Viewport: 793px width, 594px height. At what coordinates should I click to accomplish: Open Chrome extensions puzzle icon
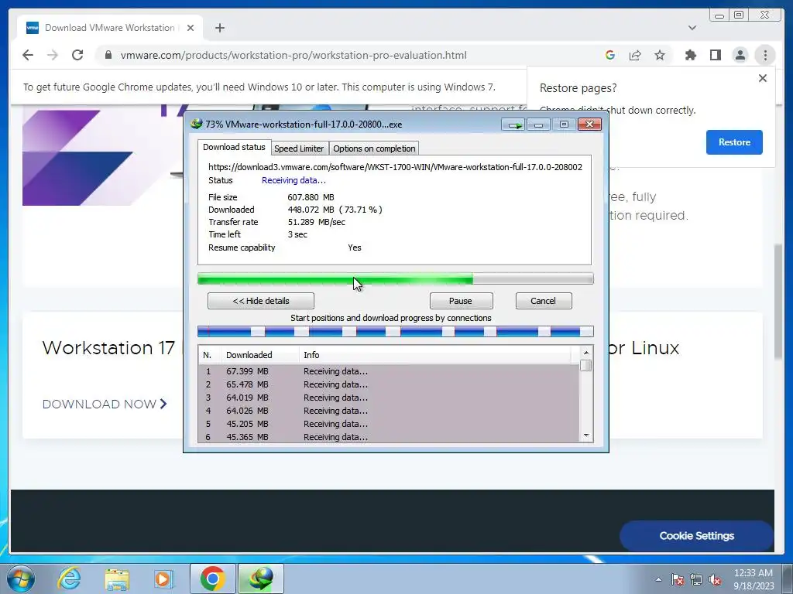[690, 55]
